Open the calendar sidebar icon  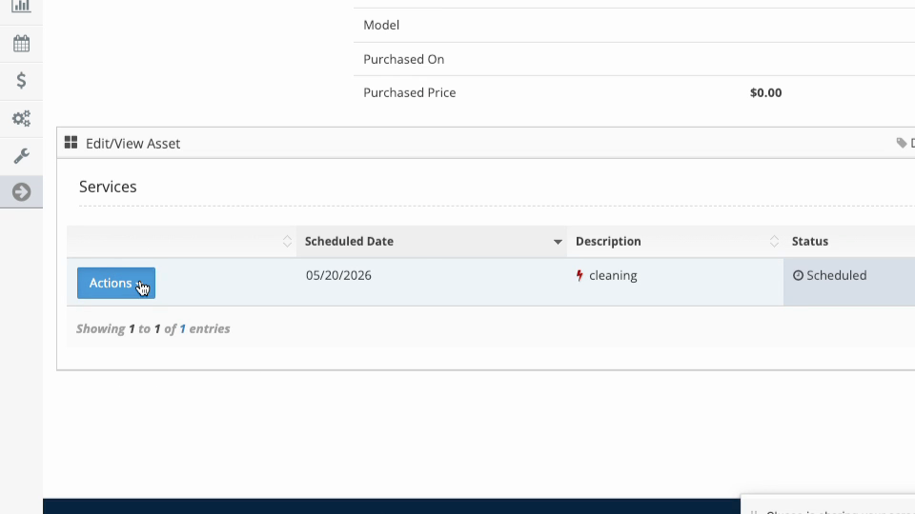[21, 44]
